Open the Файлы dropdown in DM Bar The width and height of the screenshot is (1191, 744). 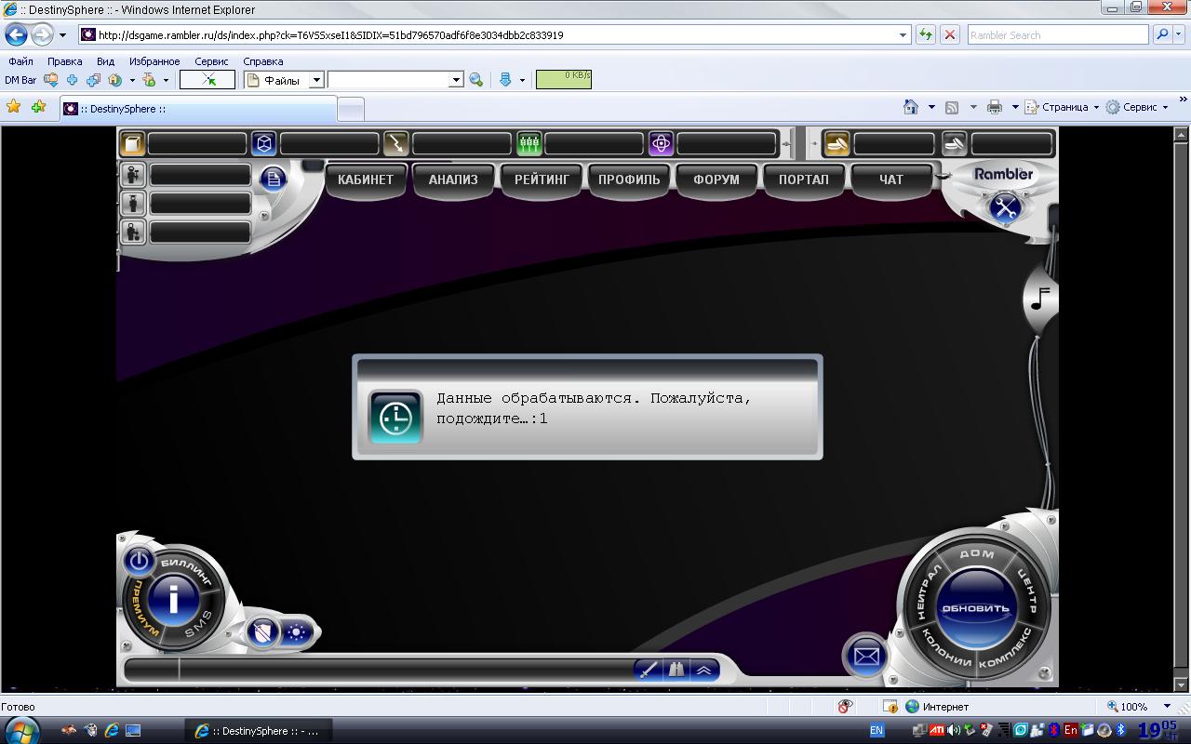pos(315,80)
